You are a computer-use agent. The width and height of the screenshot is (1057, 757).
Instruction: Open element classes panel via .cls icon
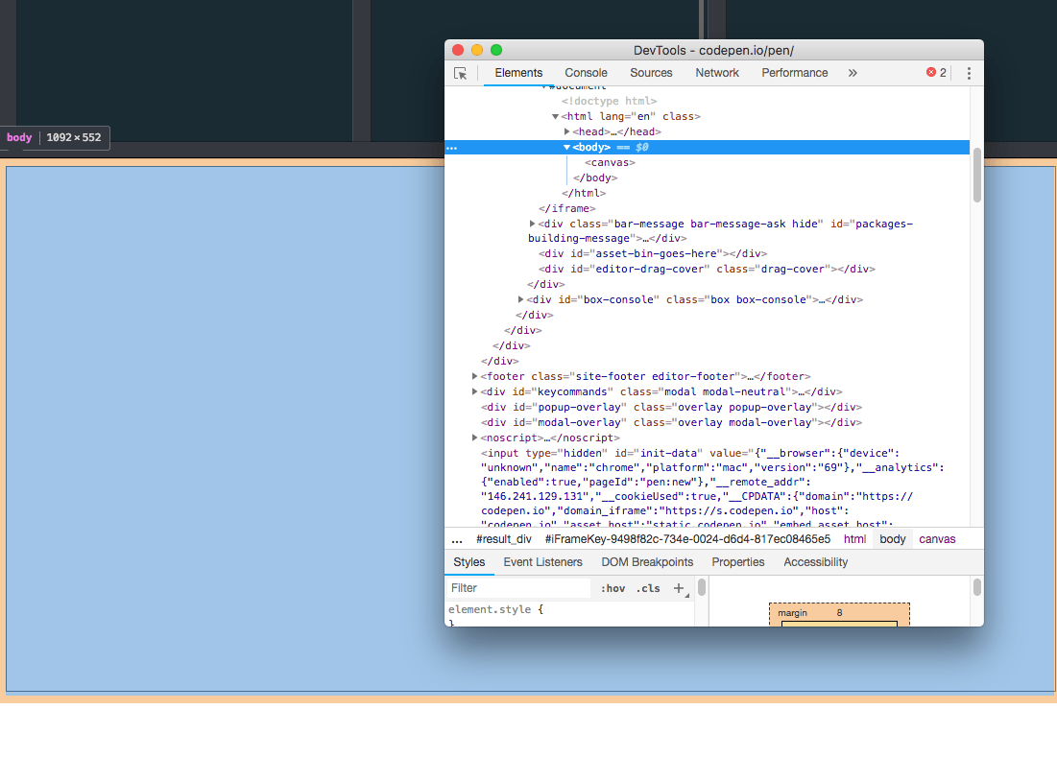[x=647, y=587]
